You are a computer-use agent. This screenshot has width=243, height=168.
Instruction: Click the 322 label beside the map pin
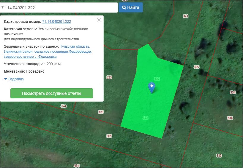pyautogui.click(x=157, y=79)
